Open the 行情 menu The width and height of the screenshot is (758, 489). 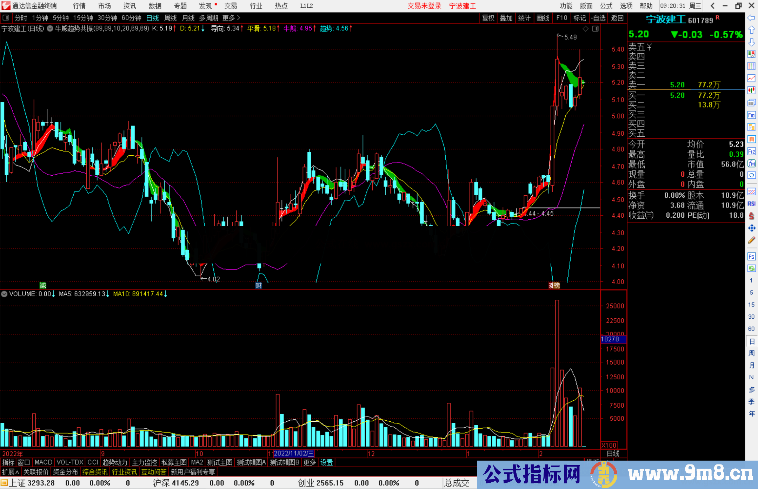[x=79, y=6]
